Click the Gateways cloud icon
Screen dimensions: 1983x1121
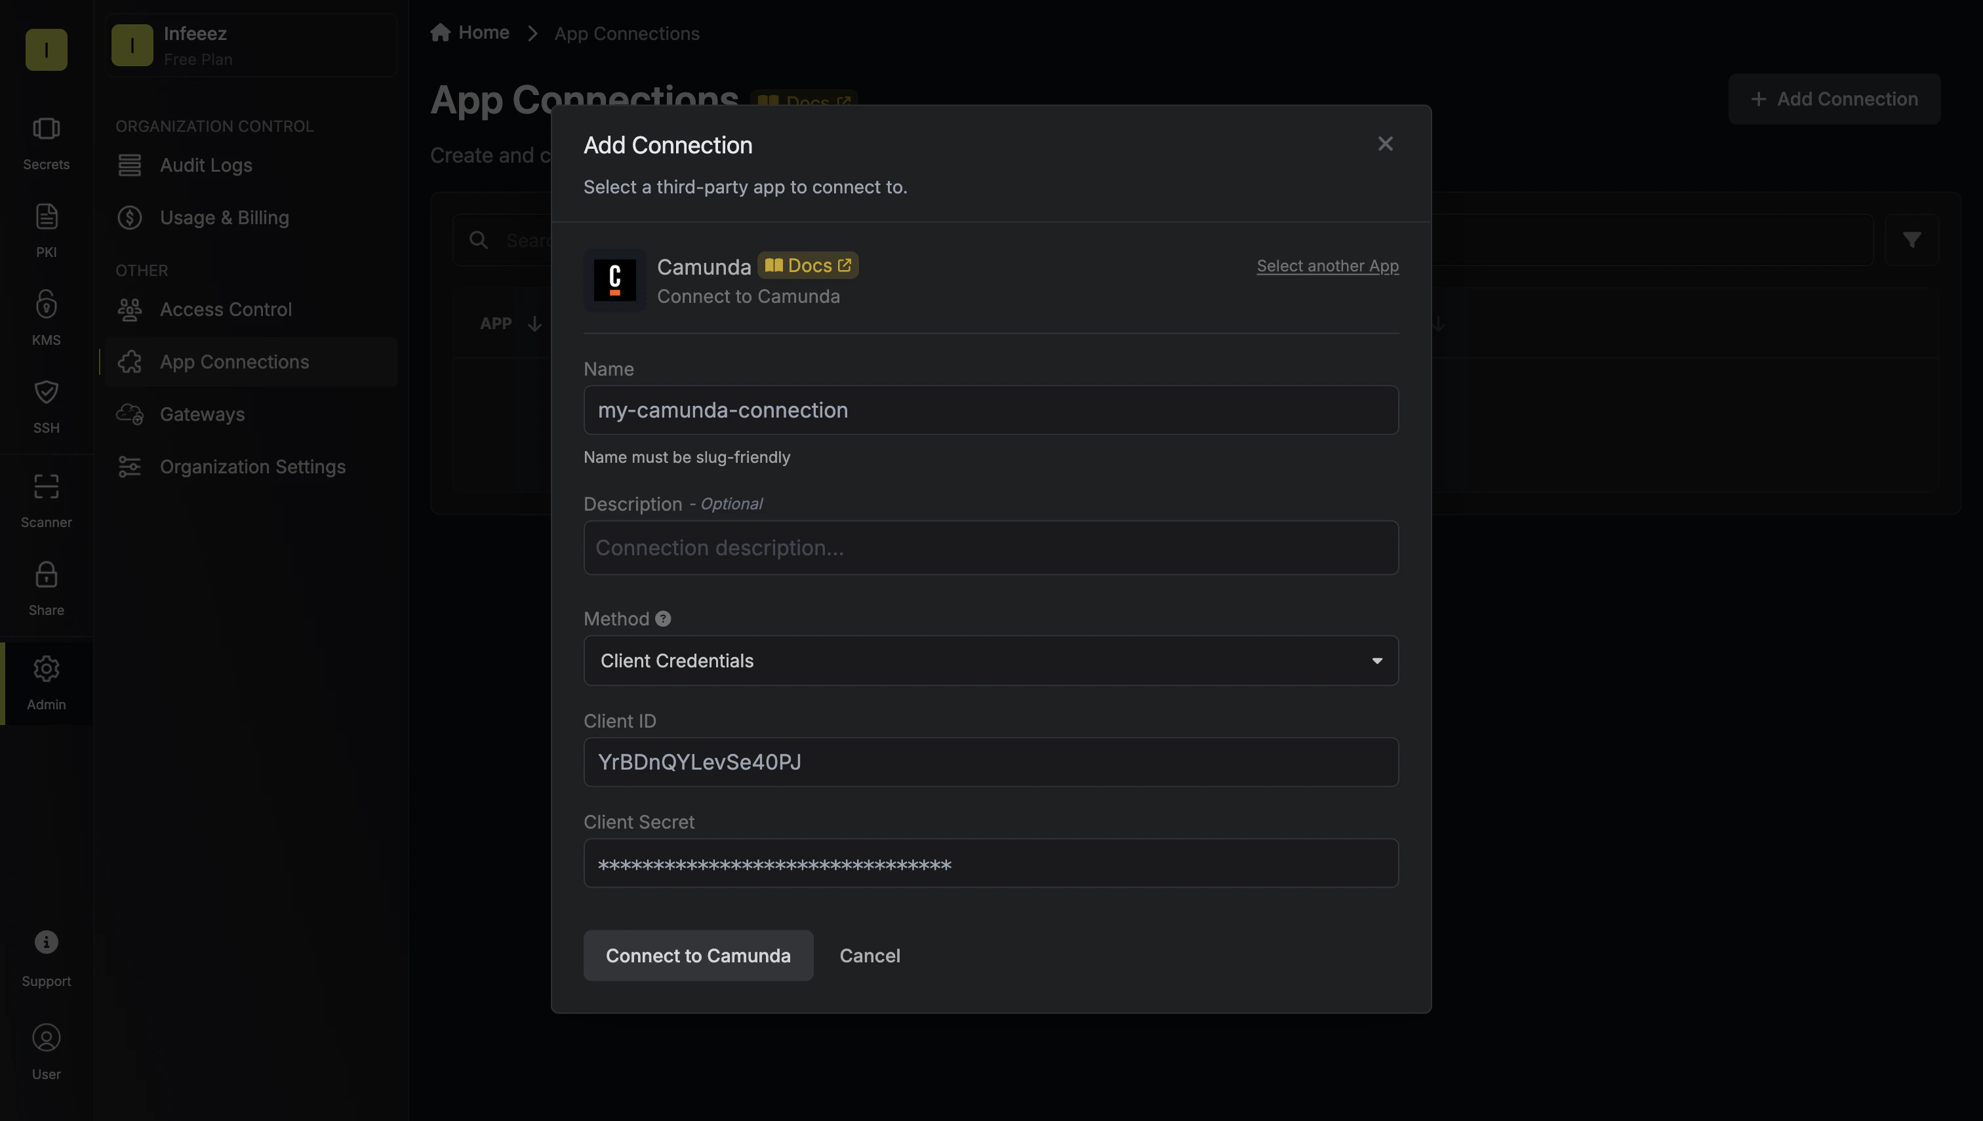pyautogui.click(x=129, y=414)
